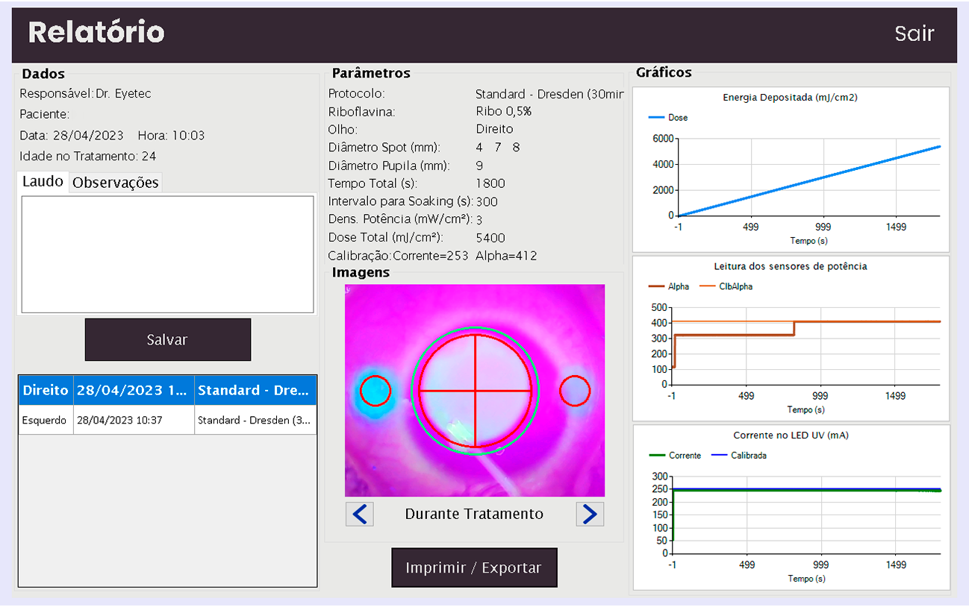The width and height of the screenshot is (969, 607).
Task: Click the eye treatment image thumbnail
Action: (475, 390)
